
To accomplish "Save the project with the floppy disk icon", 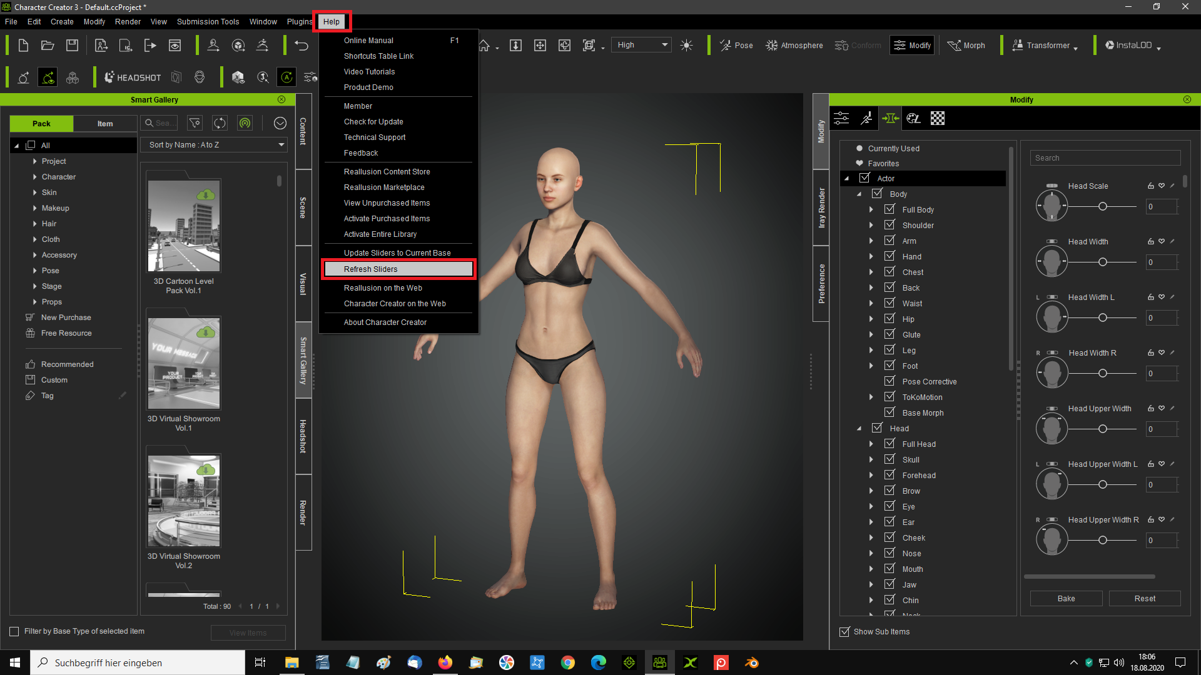I will [72, 45].
